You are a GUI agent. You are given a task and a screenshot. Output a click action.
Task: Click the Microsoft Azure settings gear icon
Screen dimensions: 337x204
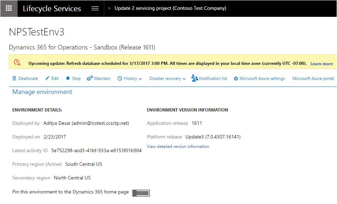point(236,79)
